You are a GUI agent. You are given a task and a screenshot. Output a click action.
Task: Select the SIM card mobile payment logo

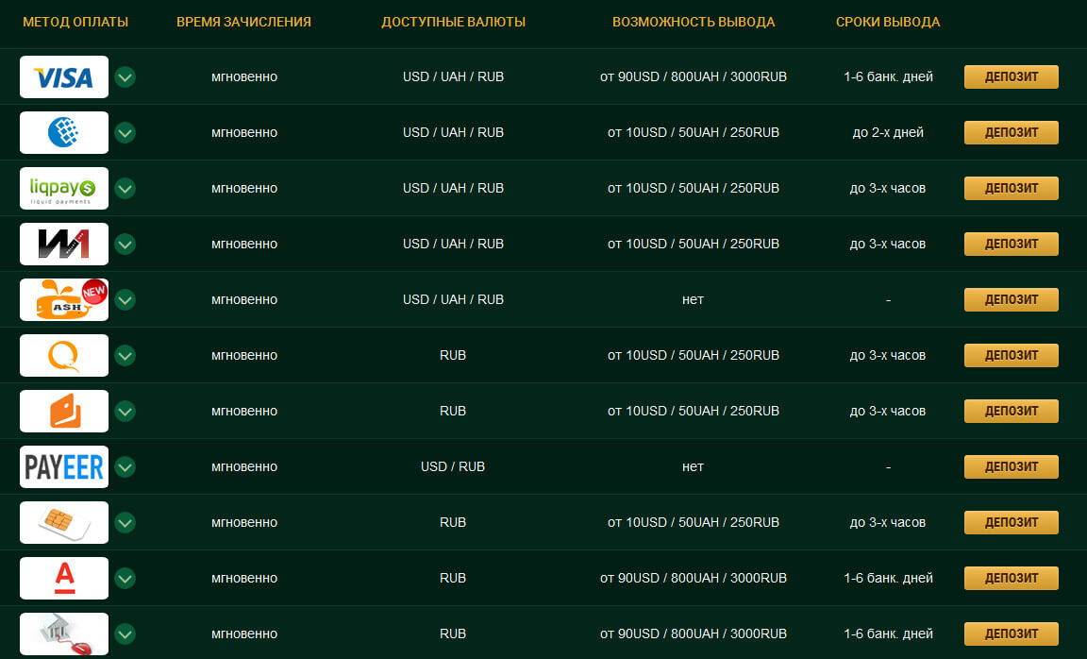[64, 522]
